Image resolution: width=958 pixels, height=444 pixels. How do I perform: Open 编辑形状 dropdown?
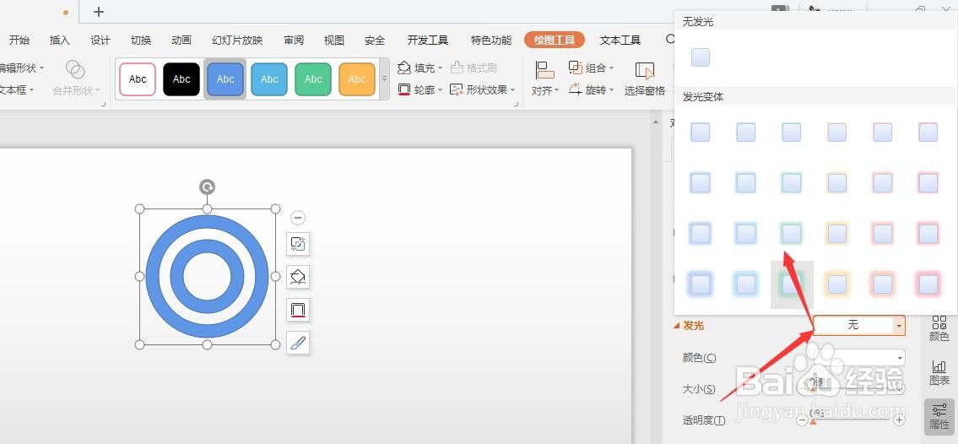point(22,68)
